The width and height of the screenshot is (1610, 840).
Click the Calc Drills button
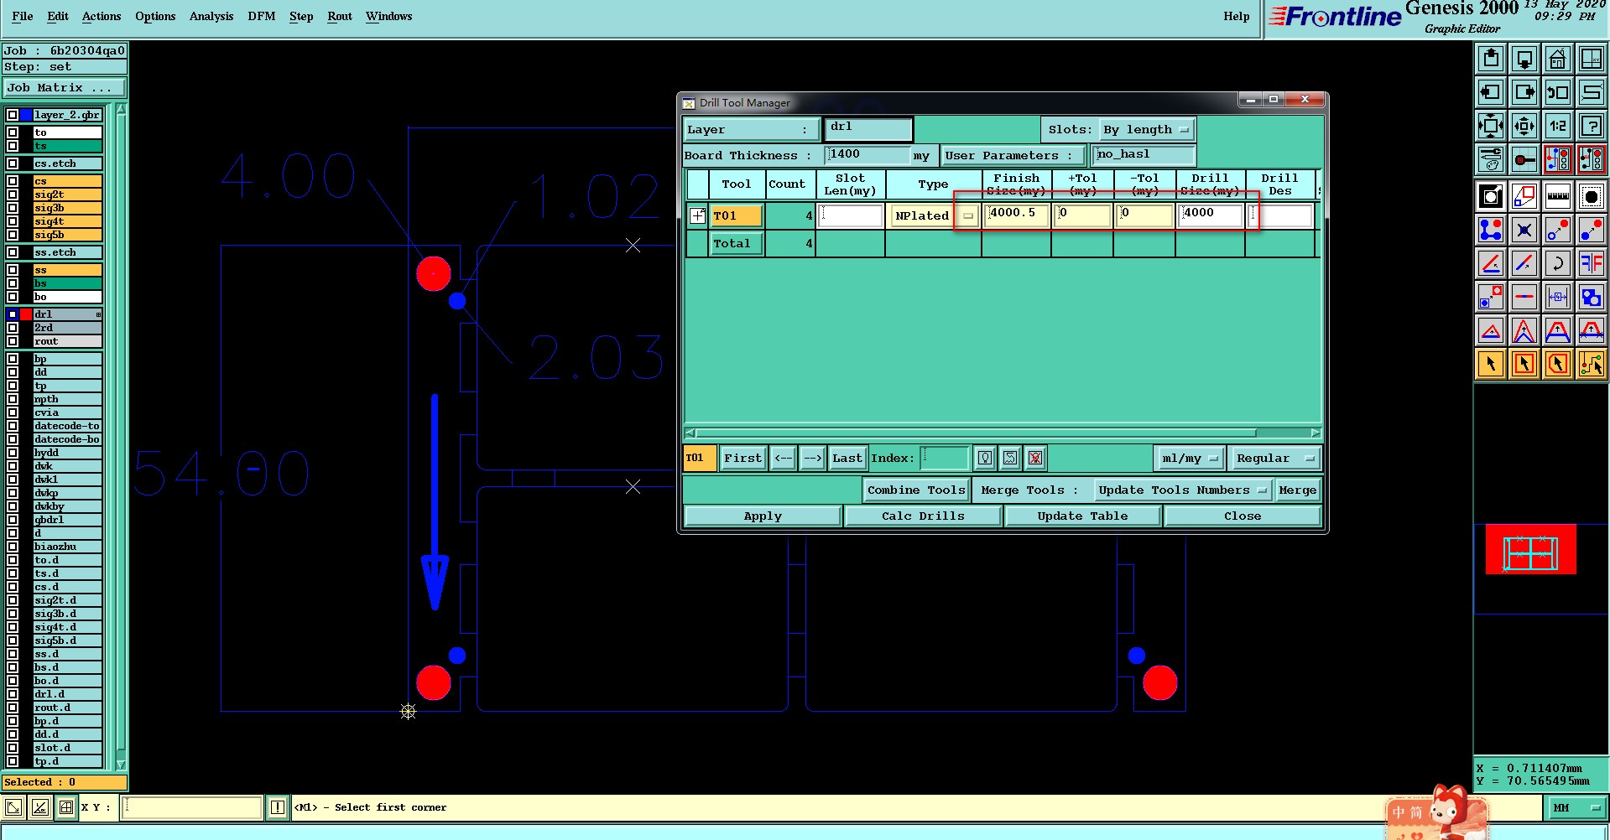pos(923,516)
